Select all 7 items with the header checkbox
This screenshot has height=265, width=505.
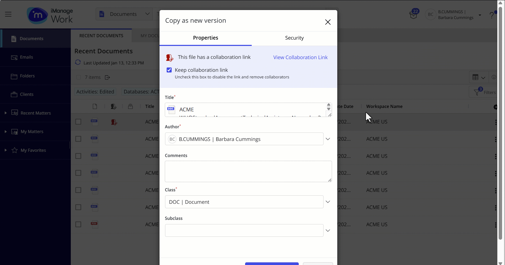[x=79, y=77]
